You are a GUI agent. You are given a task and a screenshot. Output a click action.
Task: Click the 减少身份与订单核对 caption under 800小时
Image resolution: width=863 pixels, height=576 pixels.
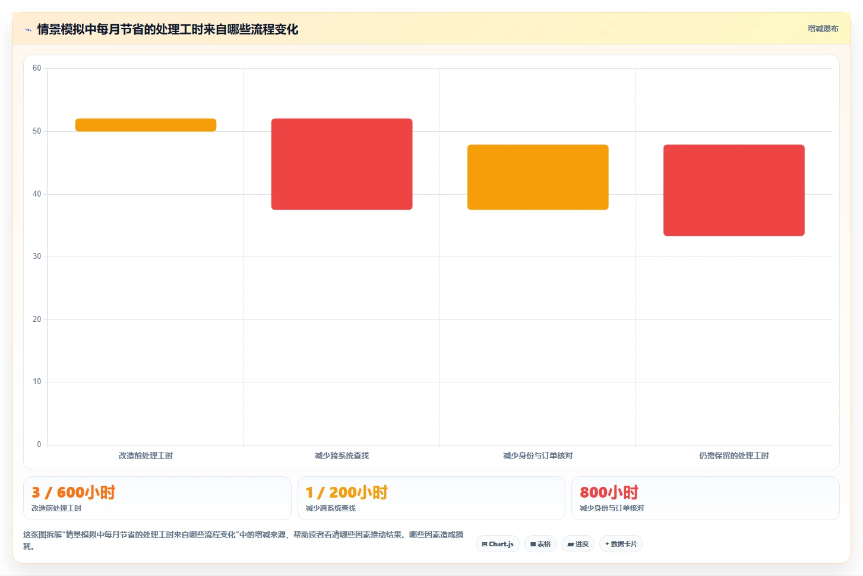[x=612, y=508]
